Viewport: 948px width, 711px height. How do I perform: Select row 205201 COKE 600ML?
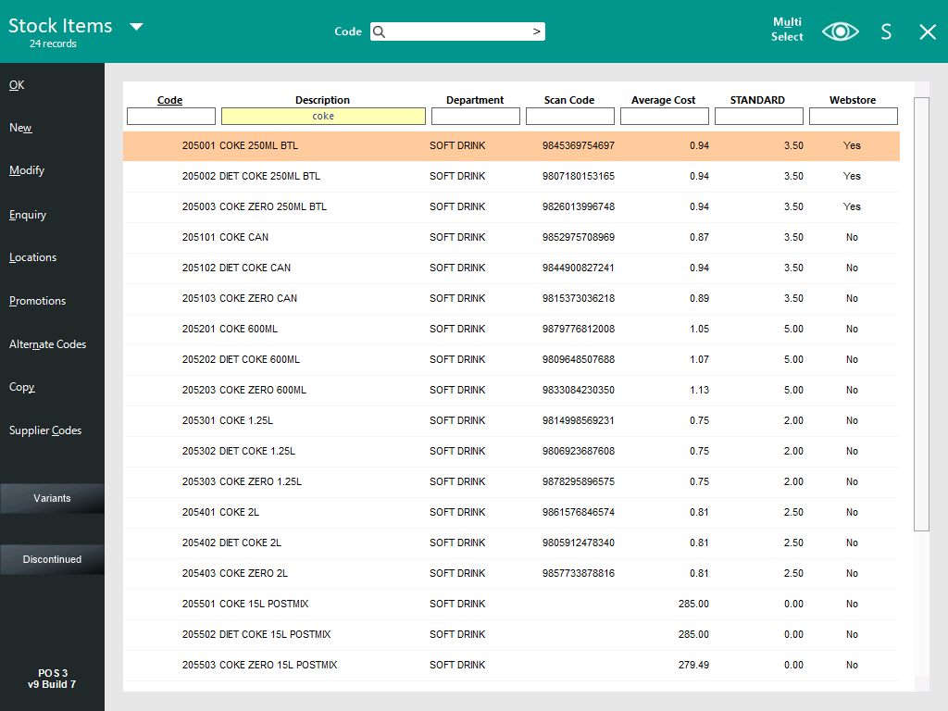point(511,329)
